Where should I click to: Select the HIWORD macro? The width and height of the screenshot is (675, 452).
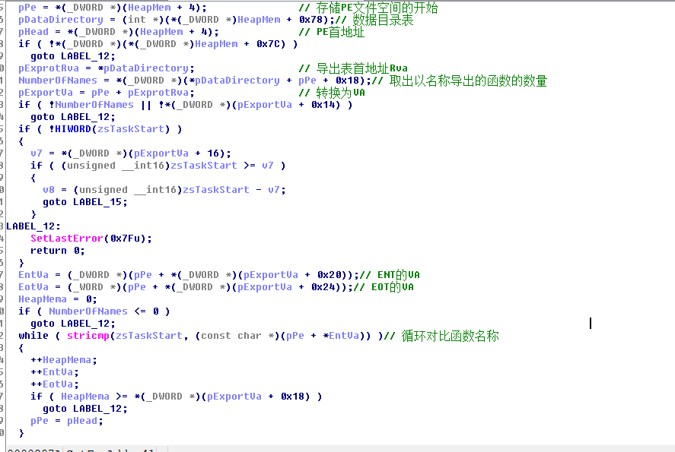pyautogui.click(x=73, y=129)
